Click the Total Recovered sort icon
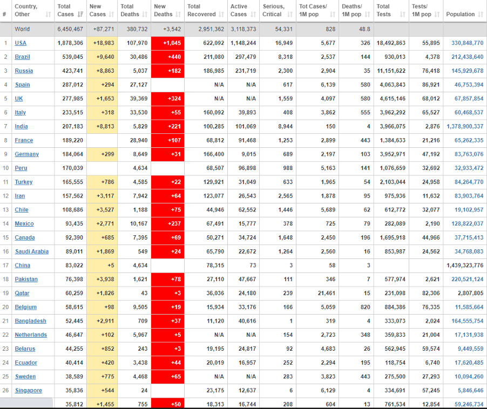Screen dimensions: 487x409 (x=221, y=14)
